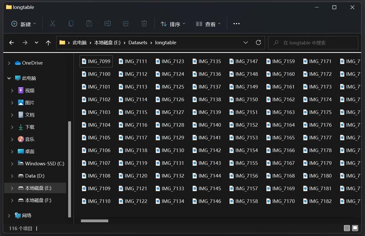Open Windows-SSD (C:) drive in sidebar
The image size is (365, 236).
[41, 164]
